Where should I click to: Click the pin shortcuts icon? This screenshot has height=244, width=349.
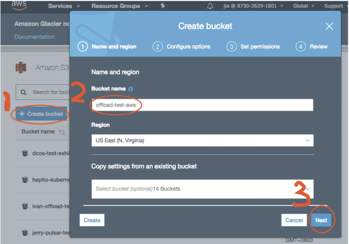coord(163,6)
